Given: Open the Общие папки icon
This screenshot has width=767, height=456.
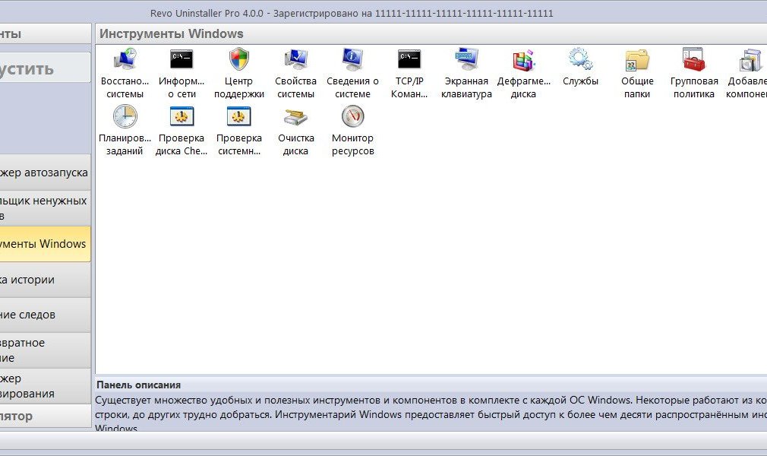Looking at the screenshot, I should click(x=637, y=60).
